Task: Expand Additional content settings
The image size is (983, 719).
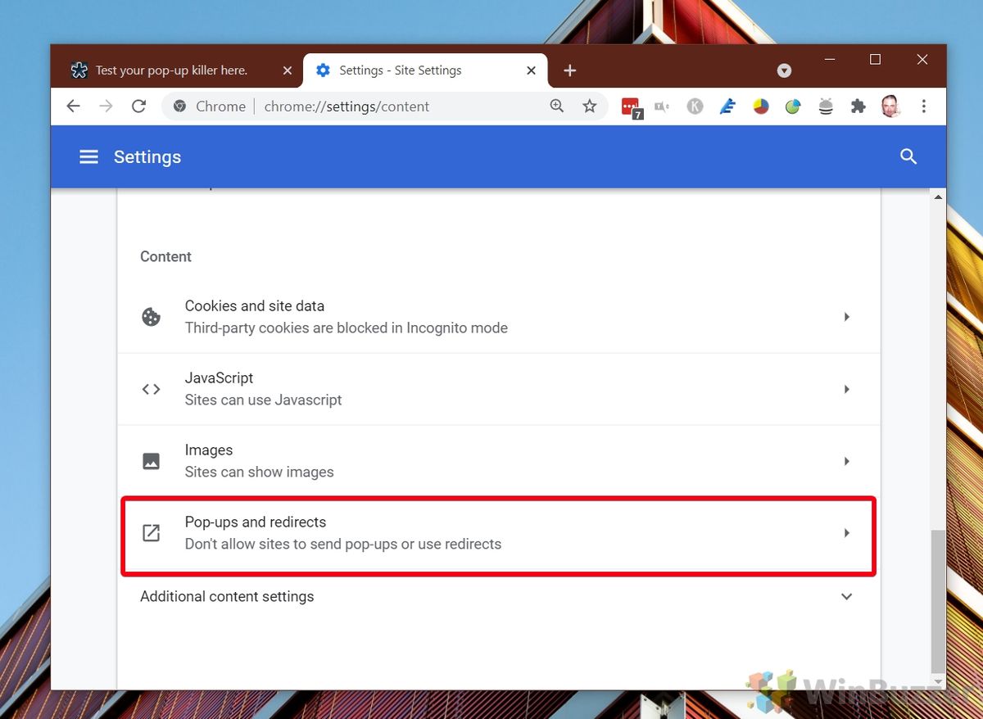Action: [497, 597]
